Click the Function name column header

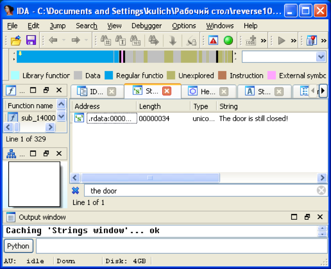tap(30, 105)
